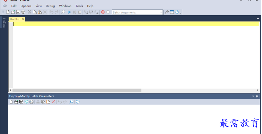Open the View menu
This screenshot has width=262, height=134.
click(38, 6)
